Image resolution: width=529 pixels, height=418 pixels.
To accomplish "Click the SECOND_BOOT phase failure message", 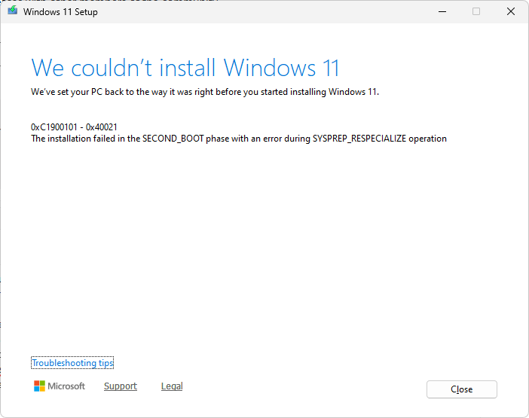I will 239,139.
